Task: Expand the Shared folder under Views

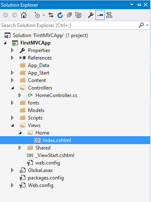Action: [x=20, y=148]
